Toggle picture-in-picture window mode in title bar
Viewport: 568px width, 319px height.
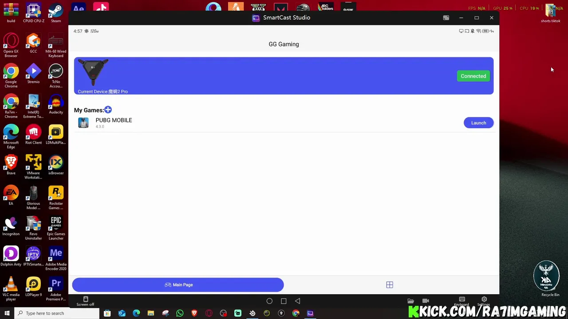click(446, 18)
